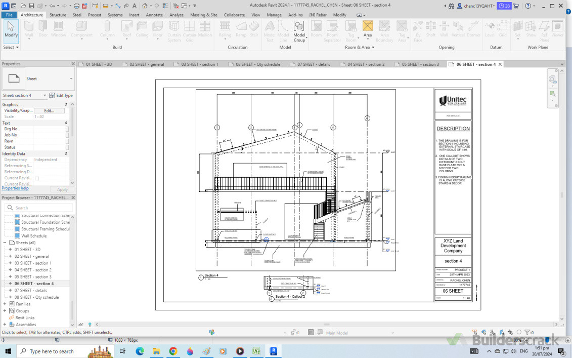The width and height of the screenshot is (572, 358).
Task: Click the Print icon in quick access toolbar
Action: click(x=76, y=6)
